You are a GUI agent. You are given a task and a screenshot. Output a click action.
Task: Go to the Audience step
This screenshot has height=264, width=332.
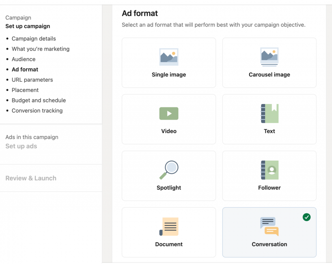coord(23,59)
